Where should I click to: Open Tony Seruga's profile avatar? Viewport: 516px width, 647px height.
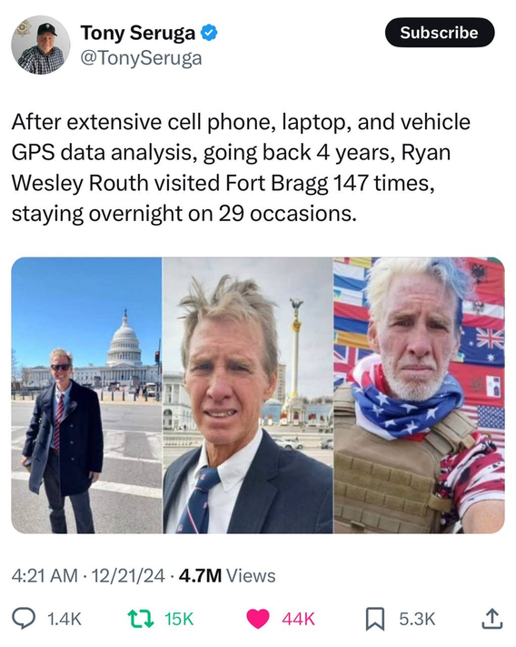(x=40, y=45)
